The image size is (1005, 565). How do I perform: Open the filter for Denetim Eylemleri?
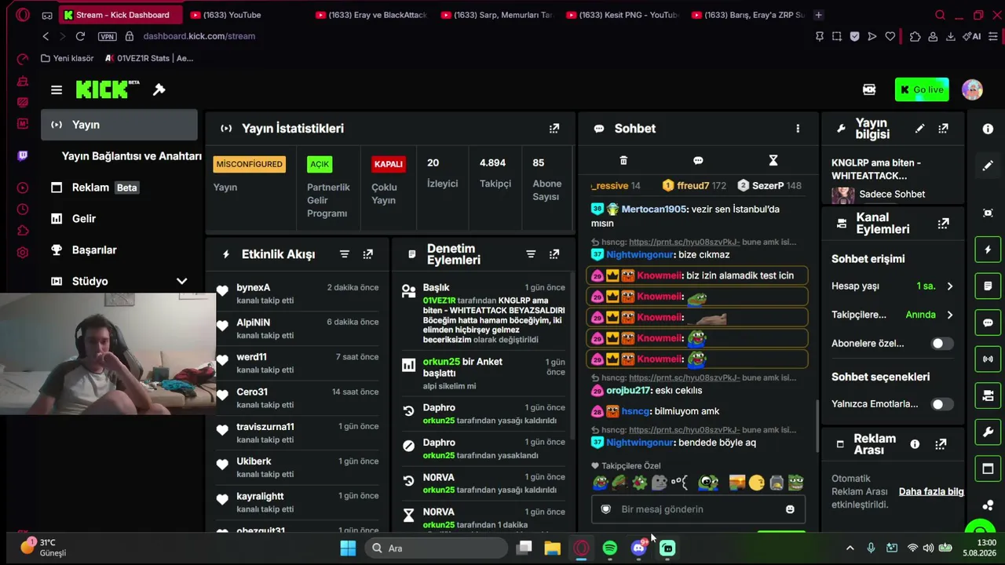point(531,254)
